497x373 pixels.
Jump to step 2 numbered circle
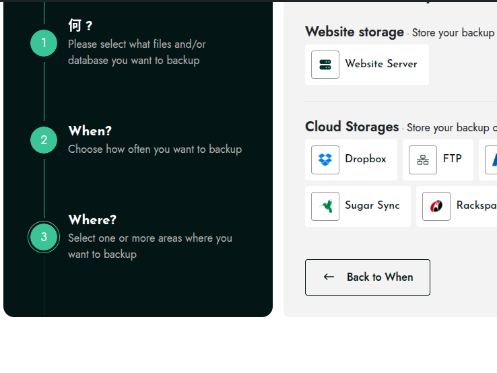point(44,140)
